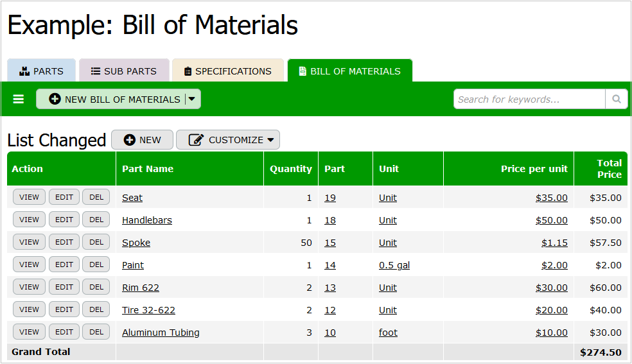Open the Aluminum Tubing part link
Viewport: 632px width, 364px height.
pyautogui.click(x=161, y=333)
